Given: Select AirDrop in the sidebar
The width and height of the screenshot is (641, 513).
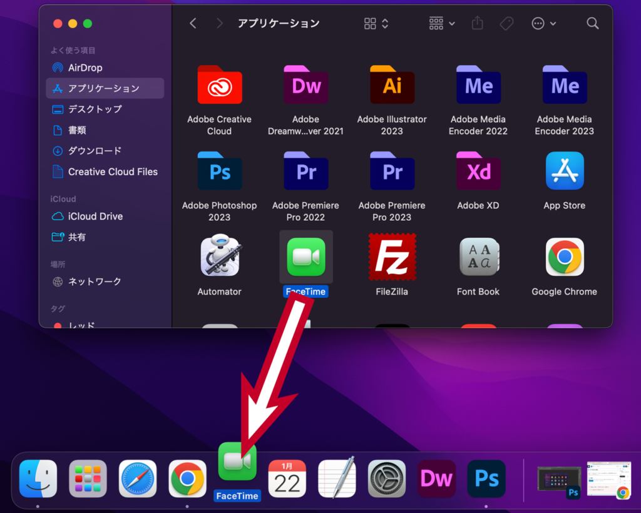Looking at the screenshot, I should (x=85, y=68).
